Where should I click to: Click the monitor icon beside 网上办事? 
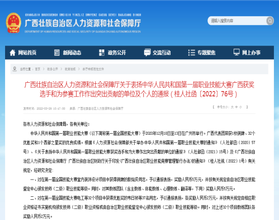pyautogui.click(x=237, y=52)
